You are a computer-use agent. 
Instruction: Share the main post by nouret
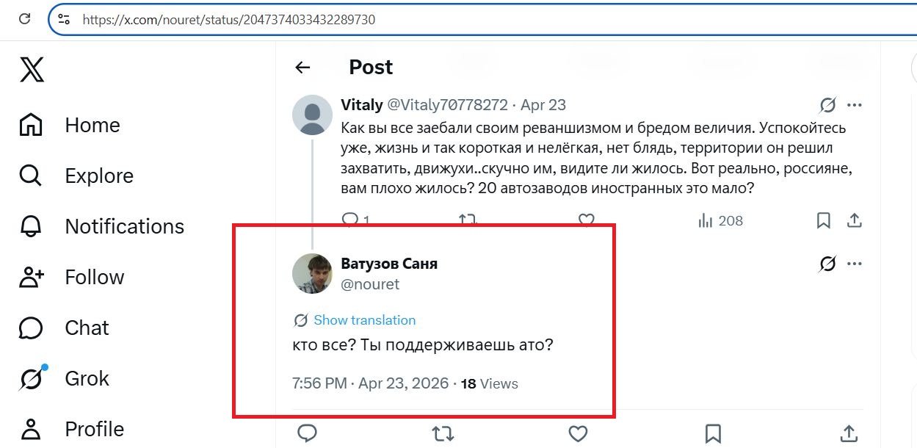point(848,433)
